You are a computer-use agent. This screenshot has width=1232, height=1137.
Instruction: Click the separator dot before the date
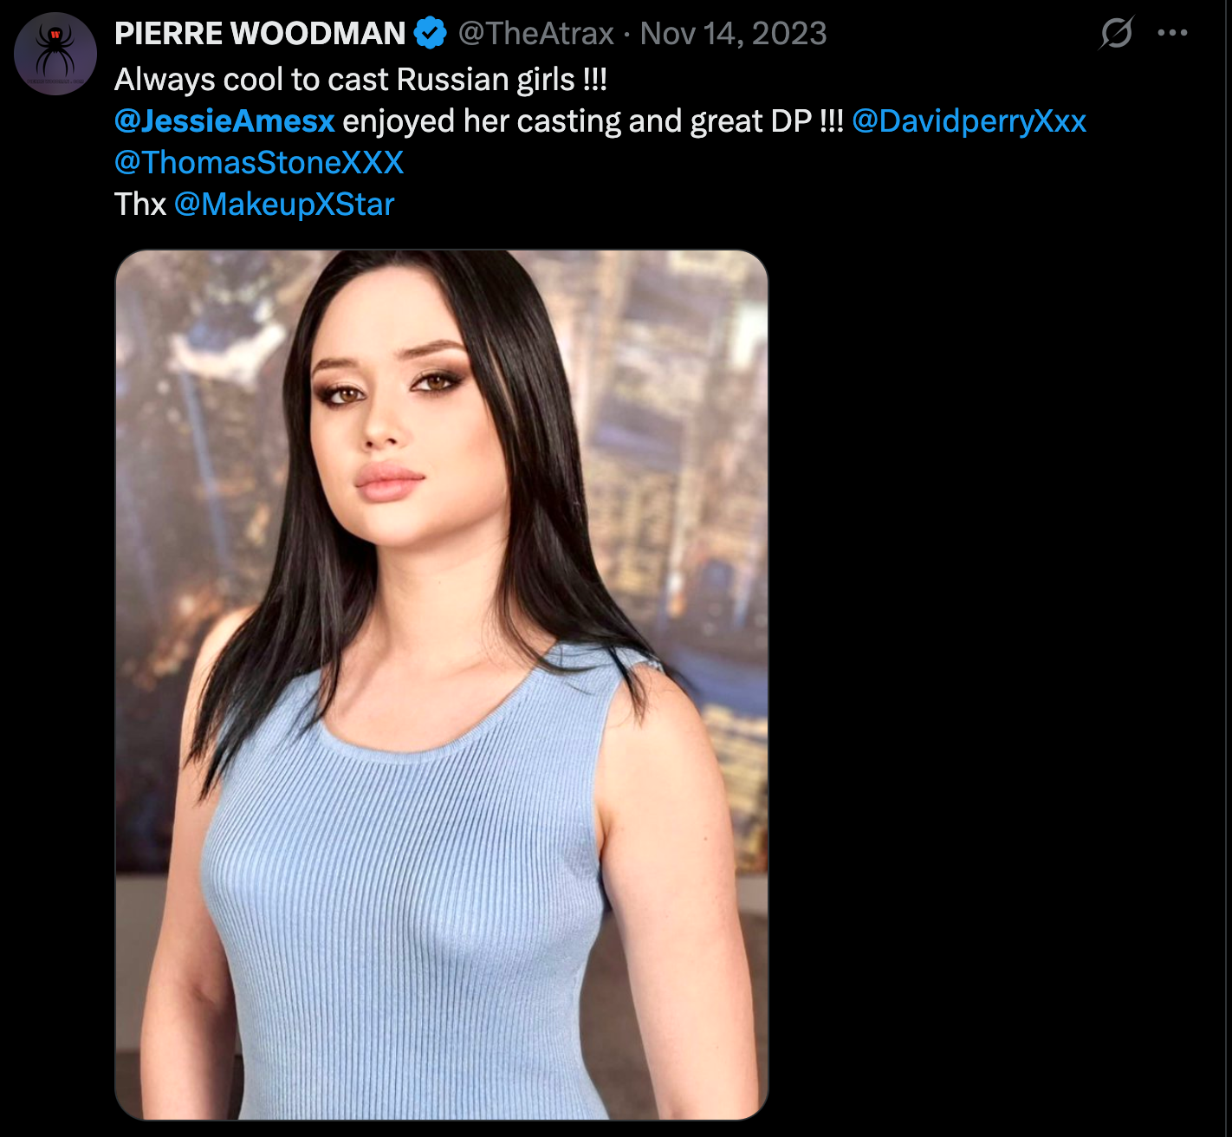627,35
